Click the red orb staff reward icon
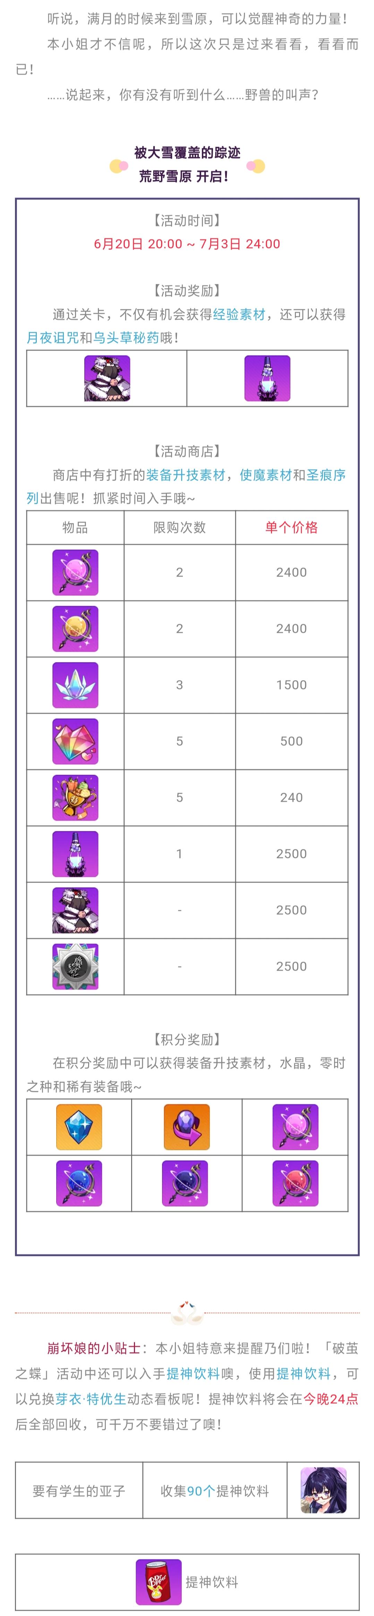Screen dimensions: 374x1616 point(295,1183)
